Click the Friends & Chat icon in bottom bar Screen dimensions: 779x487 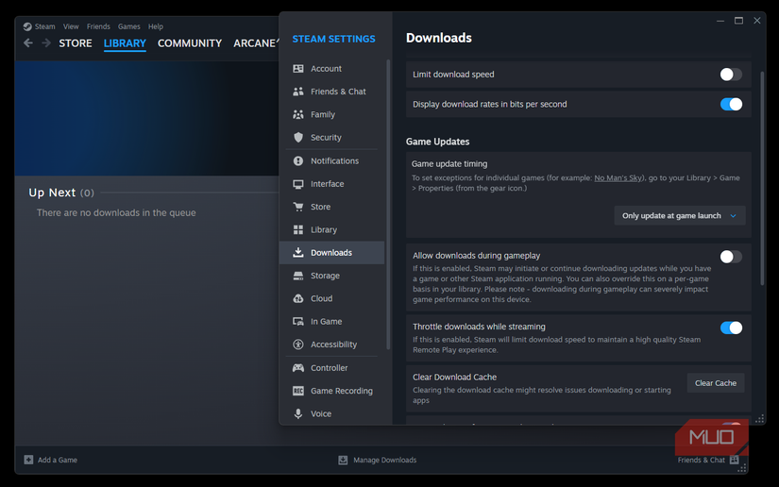(735, 460)
